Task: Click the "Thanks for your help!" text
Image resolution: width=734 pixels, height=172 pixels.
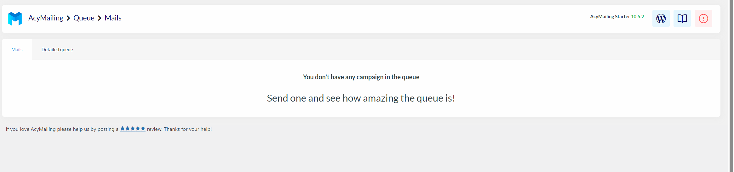Action: 188,129
